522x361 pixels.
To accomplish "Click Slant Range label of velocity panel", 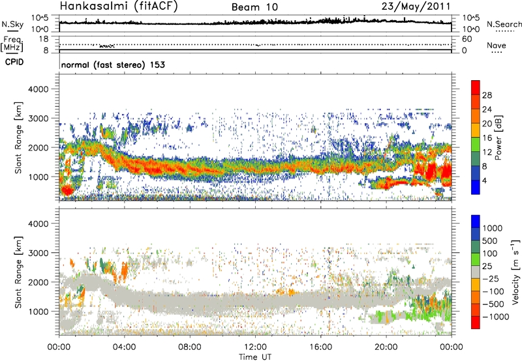I will click(19, 272).
